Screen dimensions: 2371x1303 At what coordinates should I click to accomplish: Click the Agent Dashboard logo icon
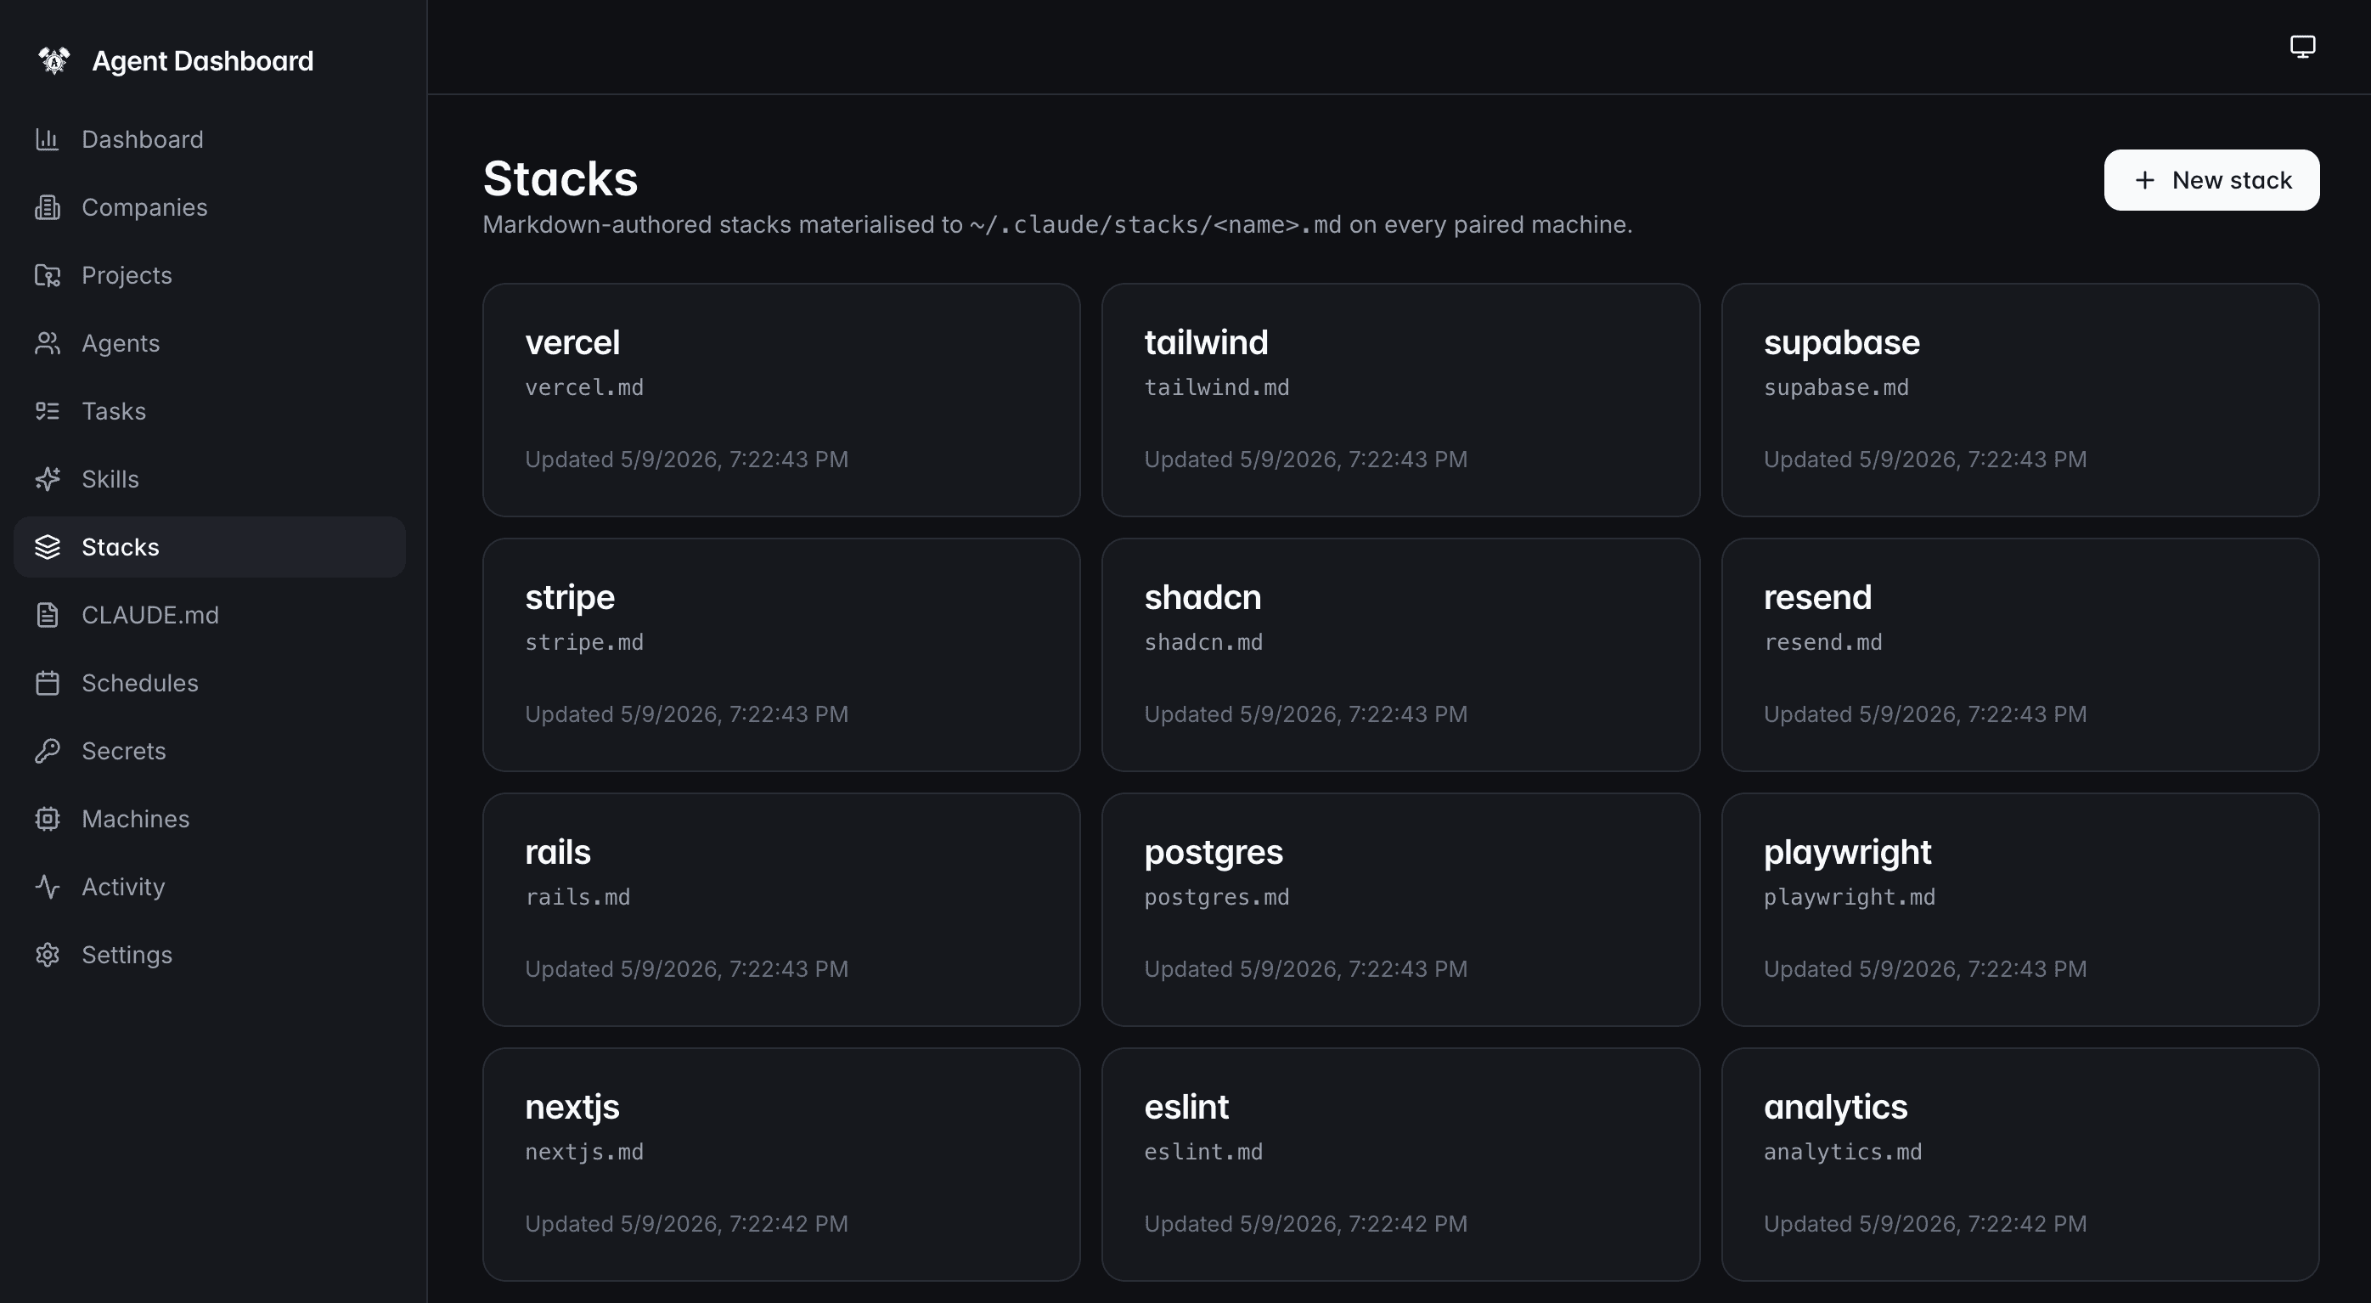pyautogui.click(x=54, y=61)
